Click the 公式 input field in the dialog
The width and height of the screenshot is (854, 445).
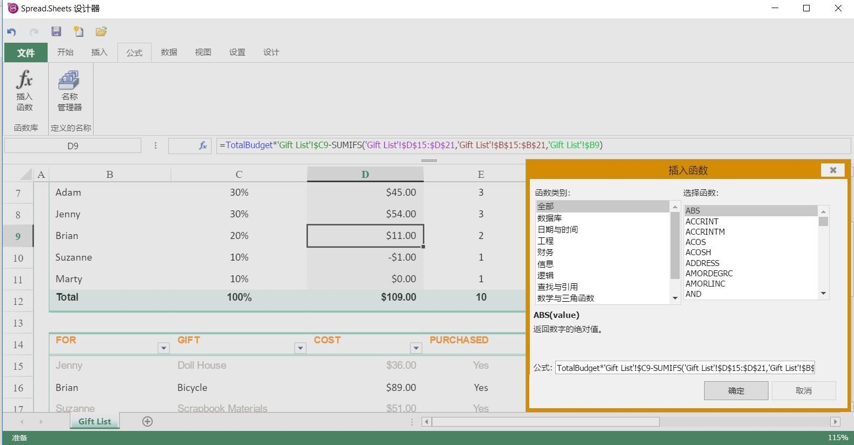[685, 368]
